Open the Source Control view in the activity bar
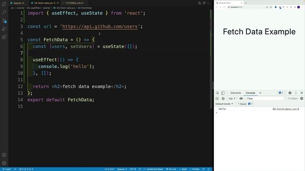Viewport: 305px width, 171px height. [x=4, y=20]
